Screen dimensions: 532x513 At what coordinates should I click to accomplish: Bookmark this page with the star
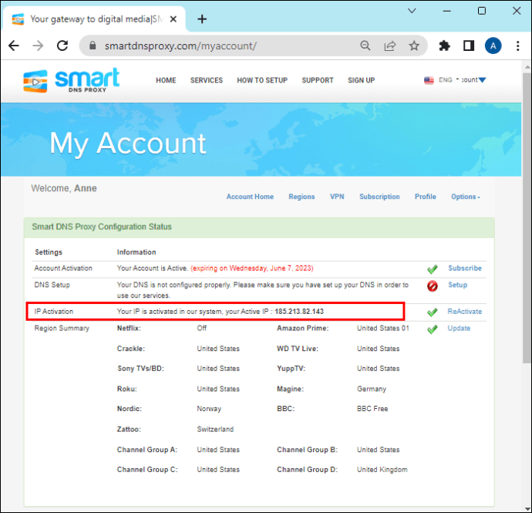click(414, 46)
